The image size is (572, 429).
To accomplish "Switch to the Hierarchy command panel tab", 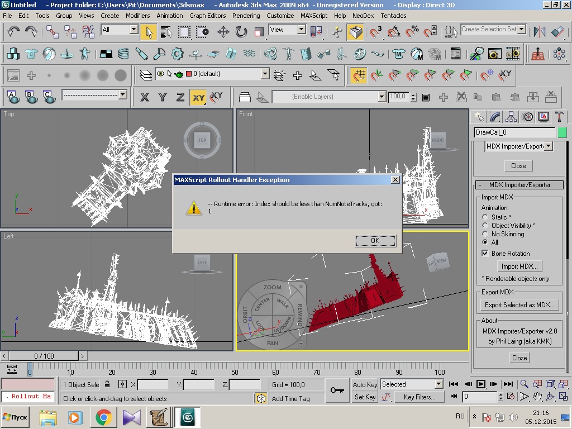I will click(x=511, y=117).
